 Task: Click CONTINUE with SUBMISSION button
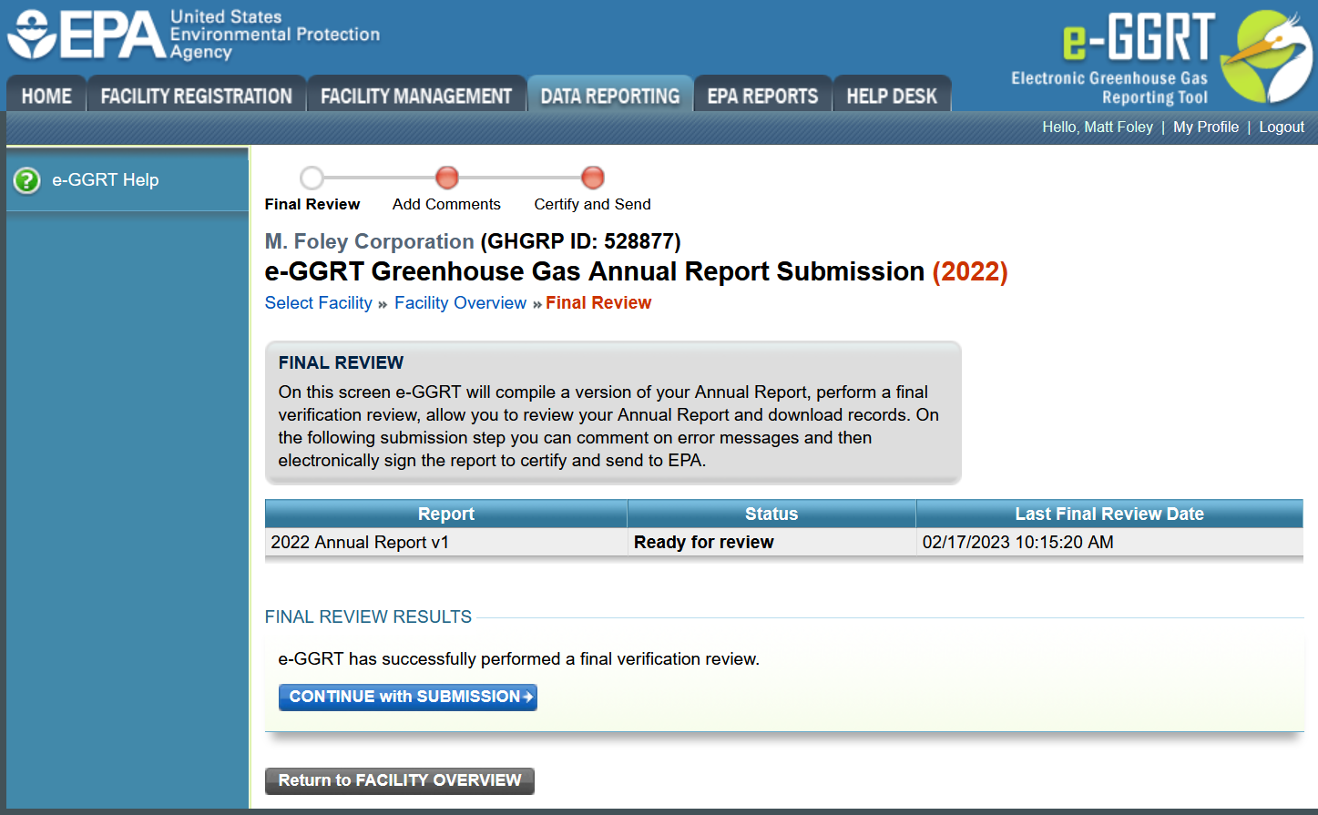(408, 697)
